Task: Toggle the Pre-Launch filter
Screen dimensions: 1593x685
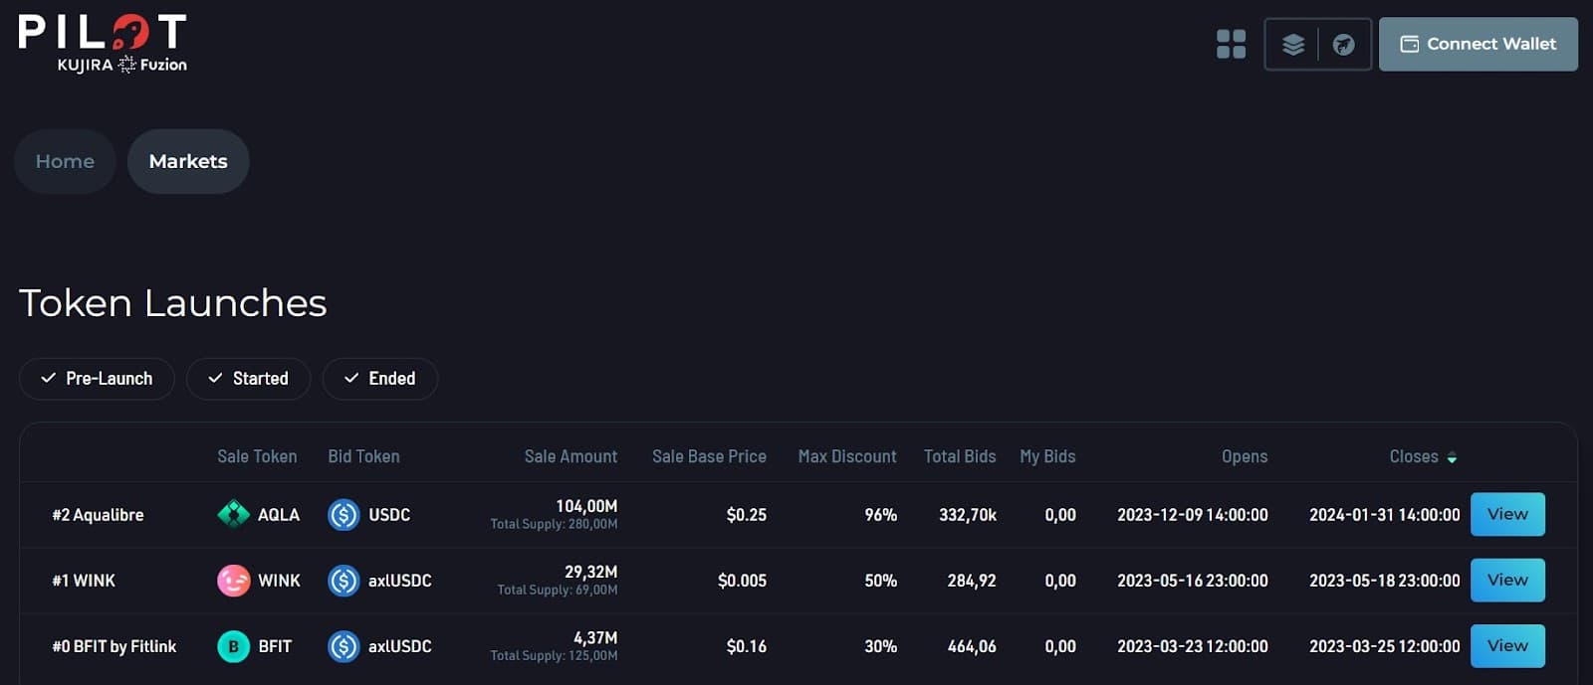Action: tap(97, 379)
